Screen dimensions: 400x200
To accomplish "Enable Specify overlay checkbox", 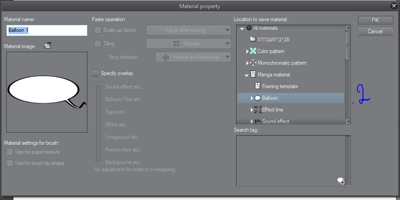I will point(95,73).
